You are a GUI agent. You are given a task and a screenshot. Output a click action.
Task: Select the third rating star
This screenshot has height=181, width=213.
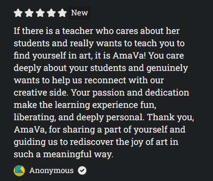[40, 13]
